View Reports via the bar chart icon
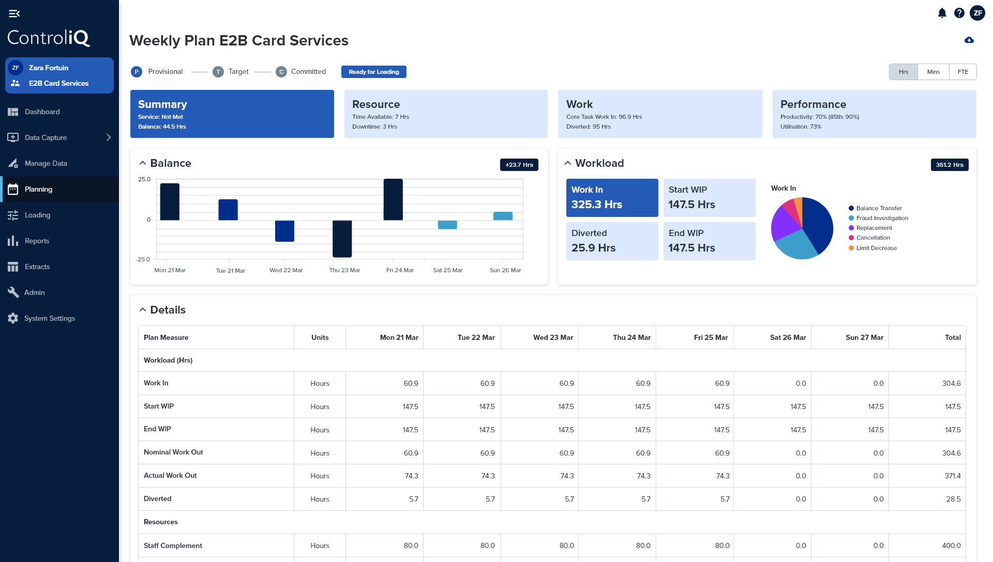 pyautogui.click(x=13, y=241)
